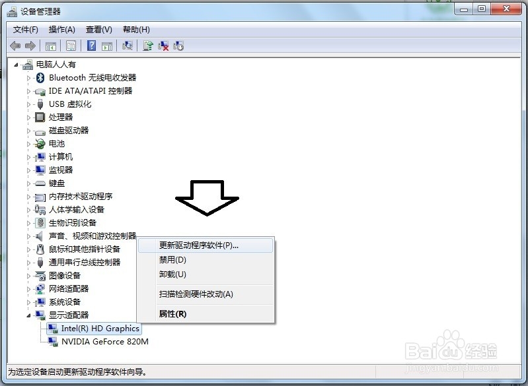Collapse the 电脑人人有 root node
Viewport: 528px width, 386px height.
16,65
